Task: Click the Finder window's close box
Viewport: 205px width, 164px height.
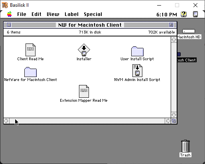Action: [x=9, y=25]
